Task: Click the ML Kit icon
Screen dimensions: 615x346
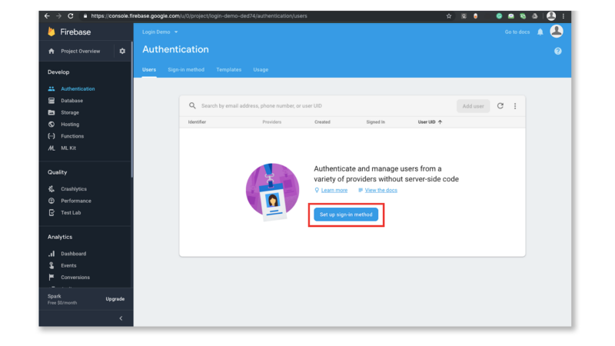Action: coord(52,148)
